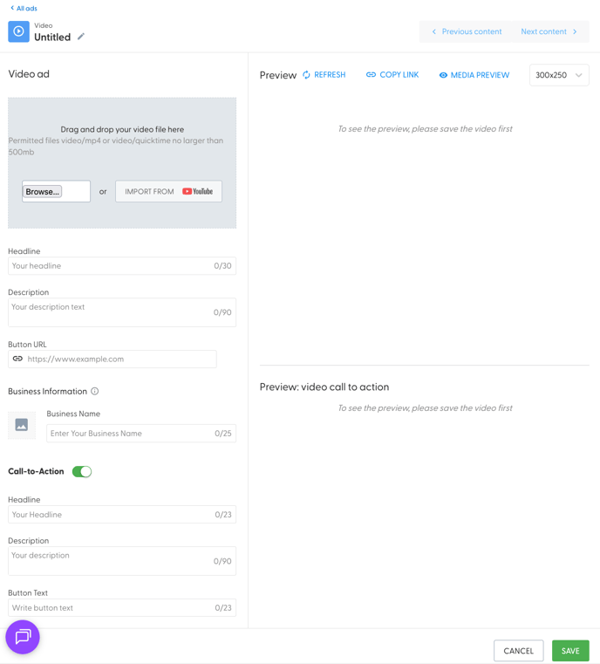Click the Business Name text field
The image size is (600, 664).
(x=130, y=434)
